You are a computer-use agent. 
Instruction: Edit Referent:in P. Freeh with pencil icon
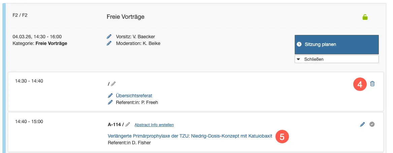click(x=110, y=102)
